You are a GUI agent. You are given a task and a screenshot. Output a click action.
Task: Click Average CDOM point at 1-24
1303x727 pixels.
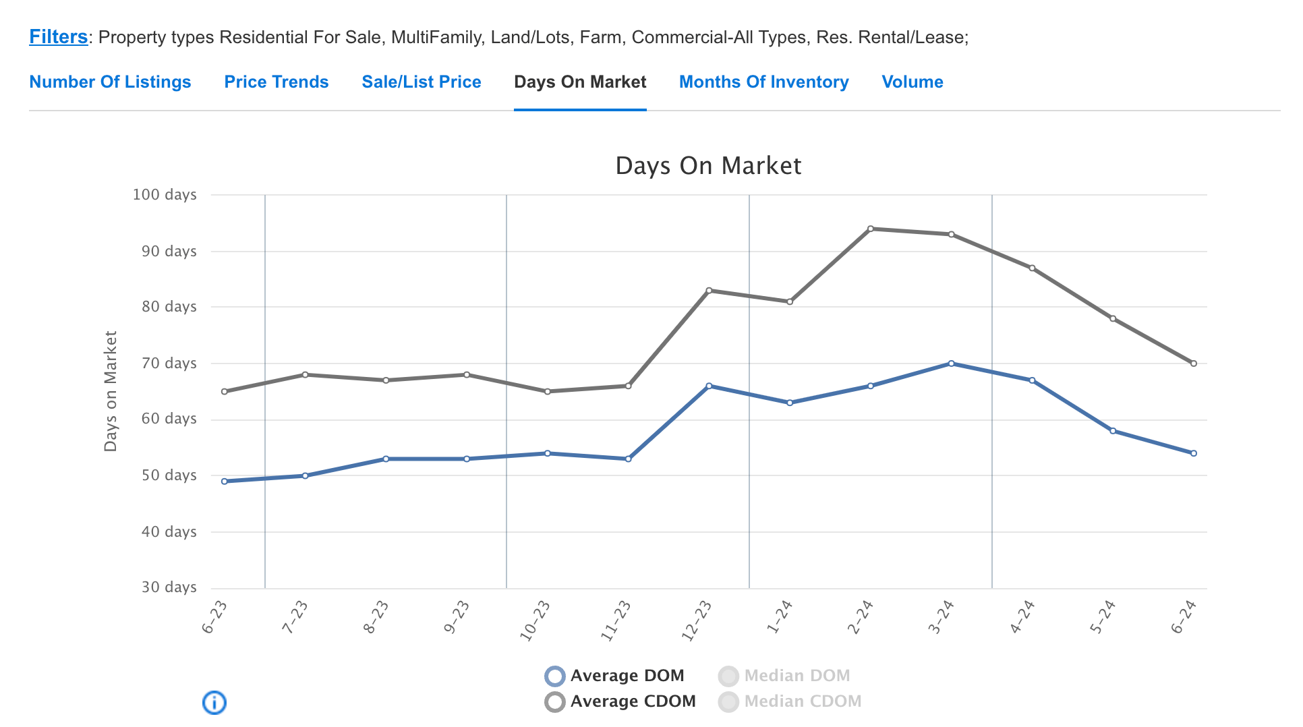tap(790, 301)
